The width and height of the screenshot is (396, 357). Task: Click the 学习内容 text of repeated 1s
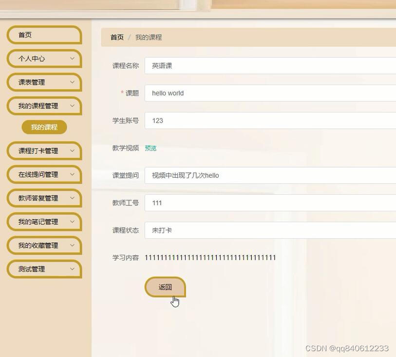click(x=210, y=258)
